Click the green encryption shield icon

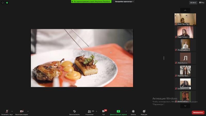(7, 3)
